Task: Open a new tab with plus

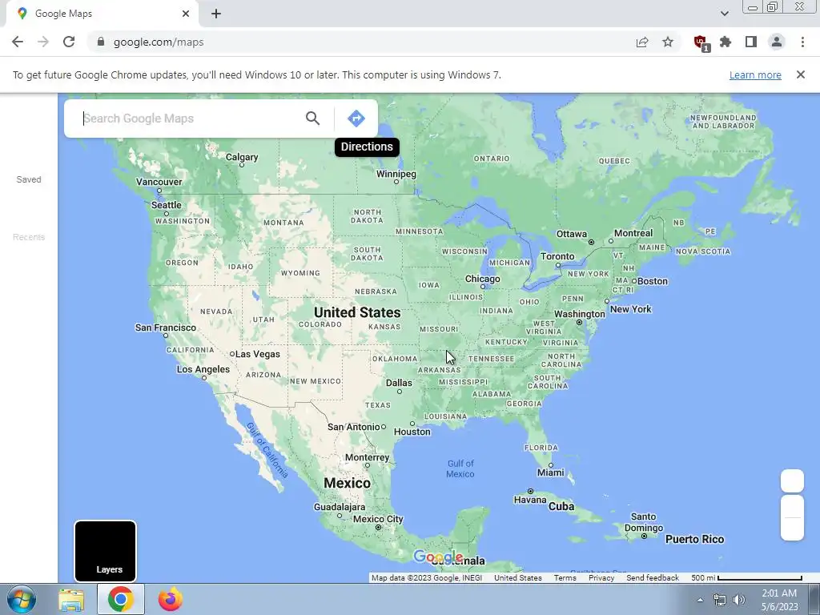Action: pos(216,14)
